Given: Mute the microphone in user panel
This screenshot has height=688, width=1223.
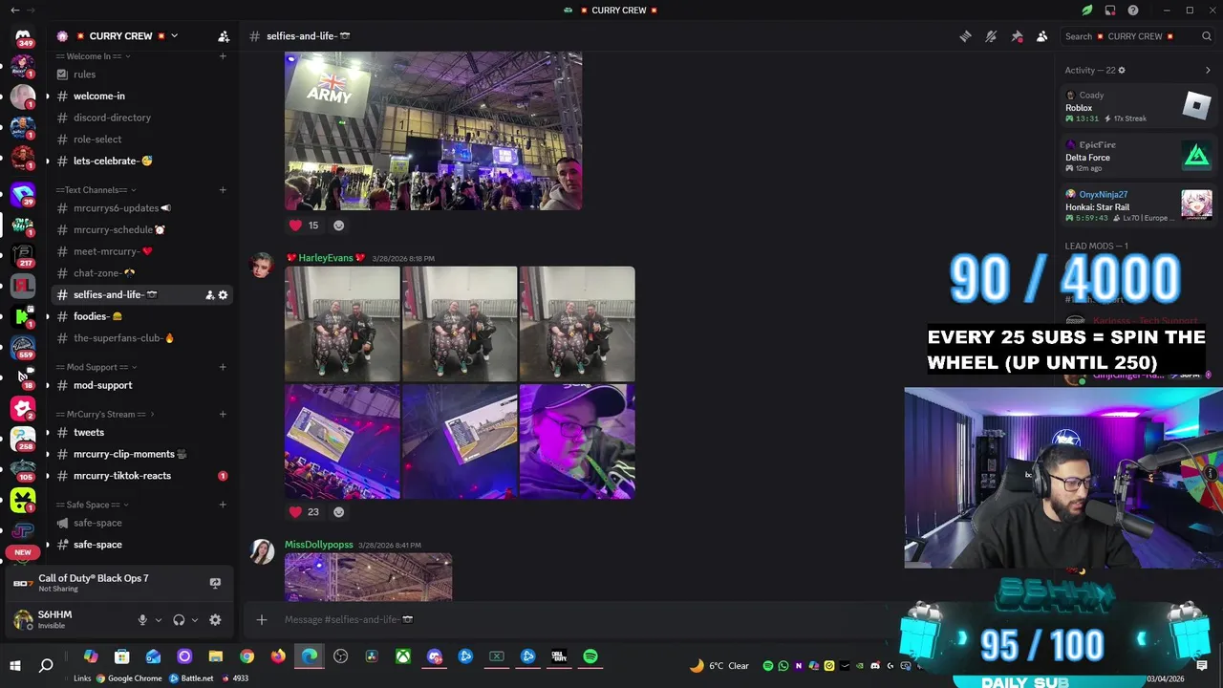Looking at the screenshot, I should pos(142,620).
